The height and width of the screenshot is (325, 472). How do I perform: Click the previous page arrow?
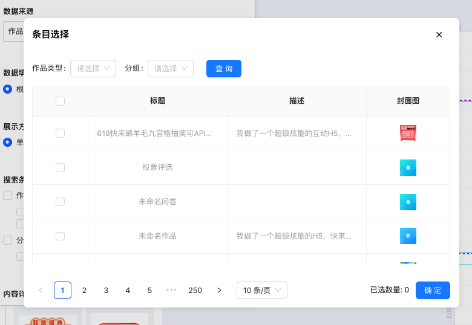click(41, 291)
